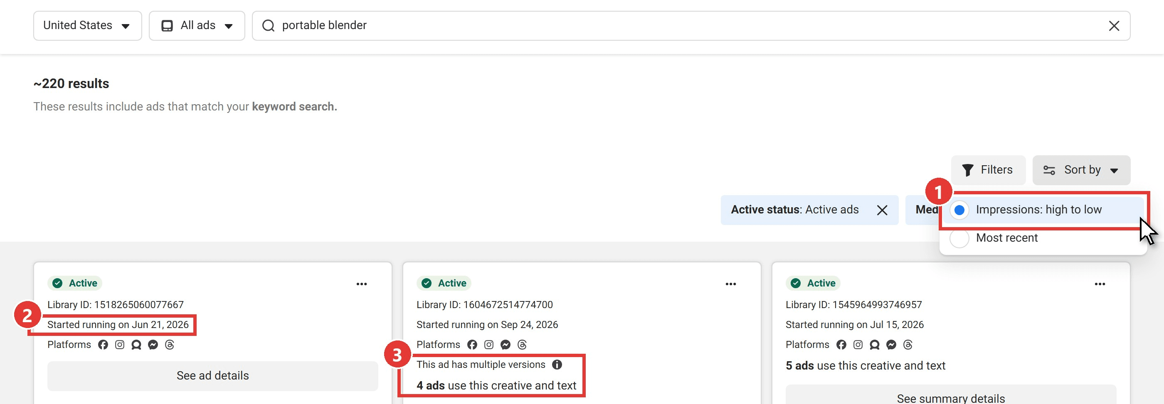This screenshot has width=1164, height=404.
Task: Focus the portable blender search field
Action: coord(691,26)
